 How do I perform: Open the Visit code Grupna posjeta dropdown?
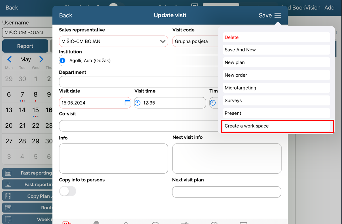tap(196, 41)
